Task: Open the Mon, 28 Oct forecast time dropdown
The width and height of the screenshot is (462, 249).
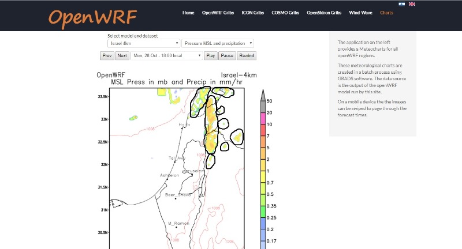Action: (x=166, y=55)
